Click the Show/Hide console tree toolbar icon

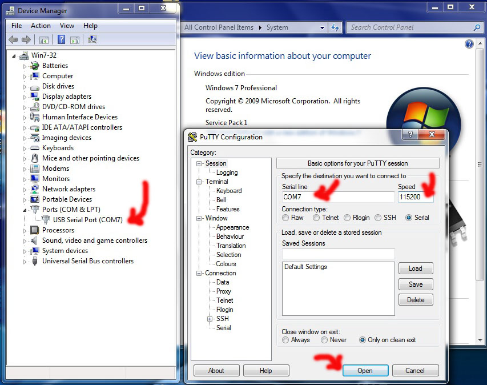pos(44,40)
